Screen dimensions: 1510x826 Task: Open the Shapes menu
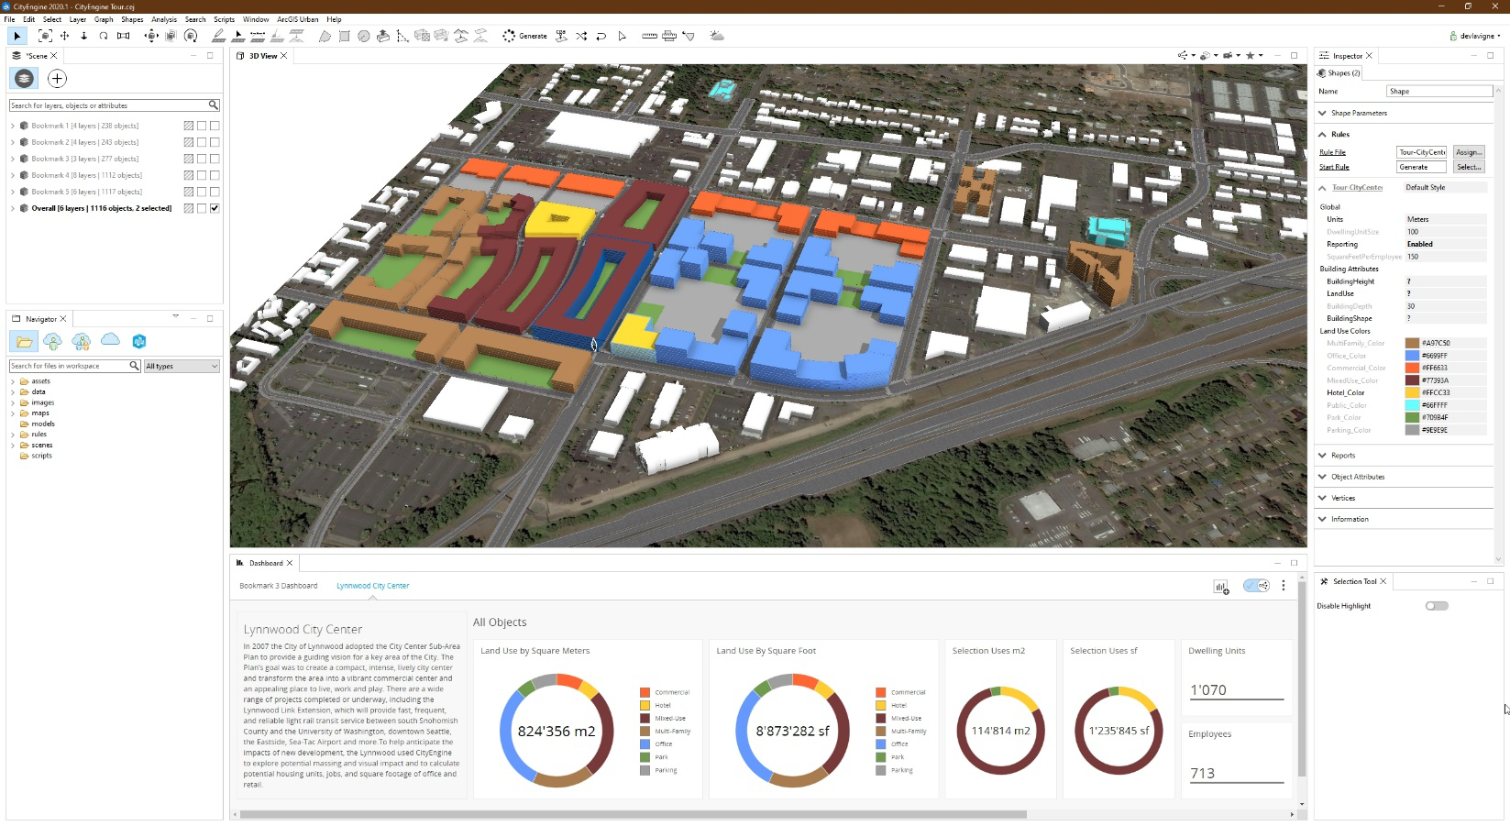coord(132,19)
